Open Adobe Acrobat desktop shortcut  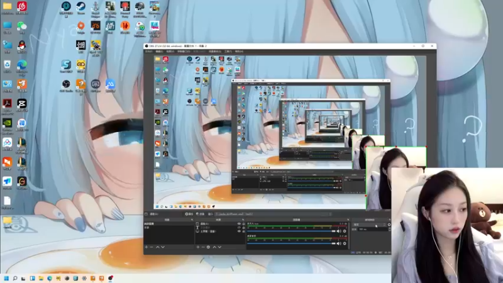point(7,104)
